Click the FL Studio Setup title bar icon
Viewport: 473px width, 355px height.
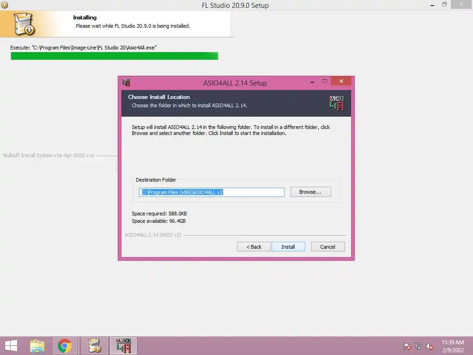[4, 5]
